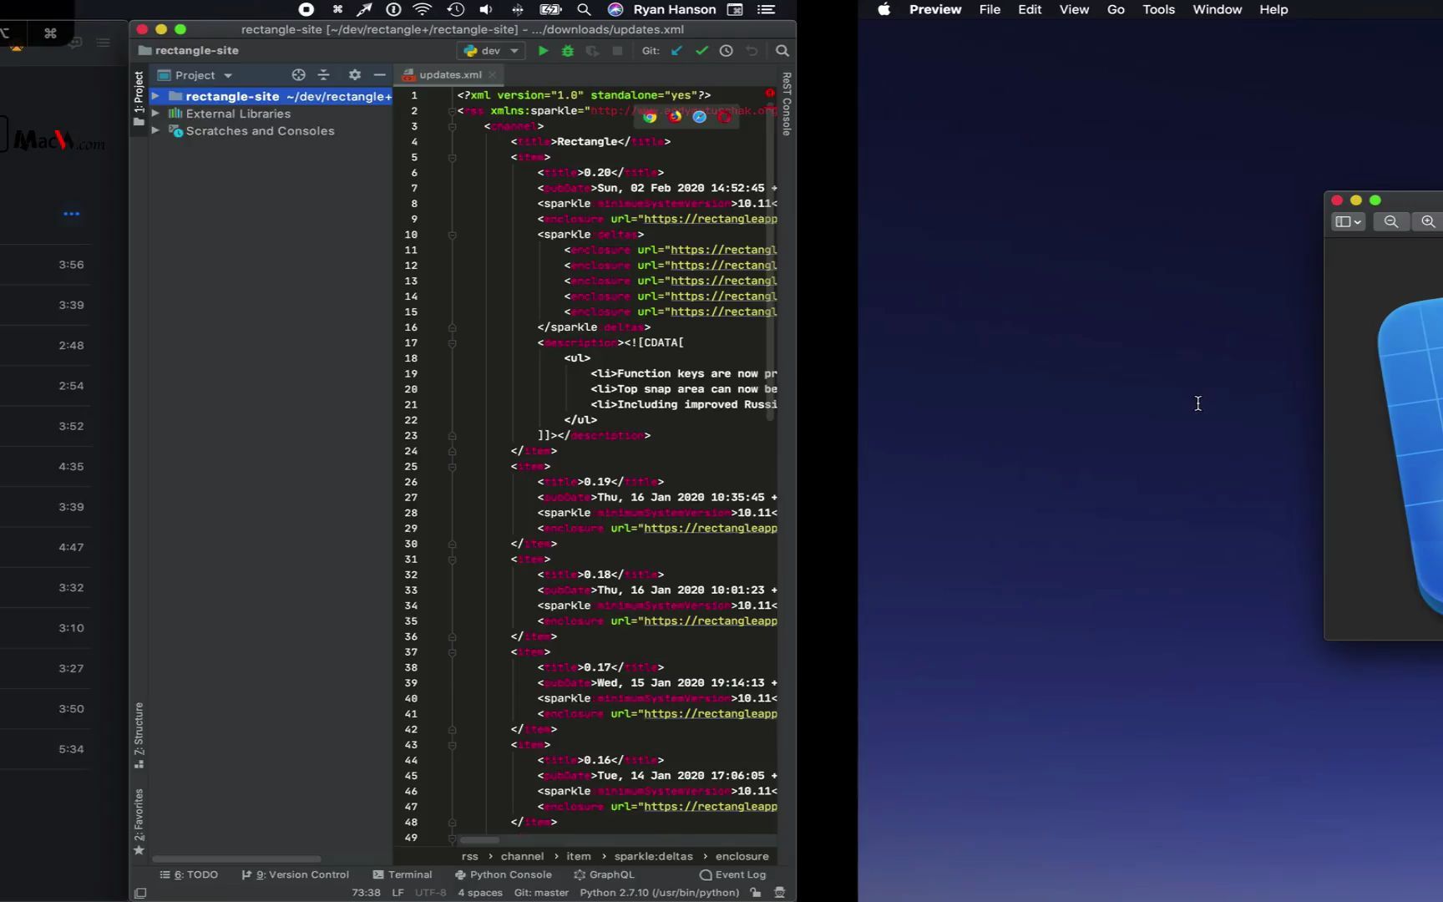Screen dimensions: 1443x902
Task: Fold the description block at line 17
Action: point(452,342)
